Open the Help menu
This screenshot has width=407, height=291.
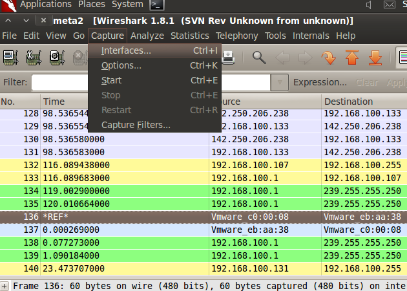(346, 36)
